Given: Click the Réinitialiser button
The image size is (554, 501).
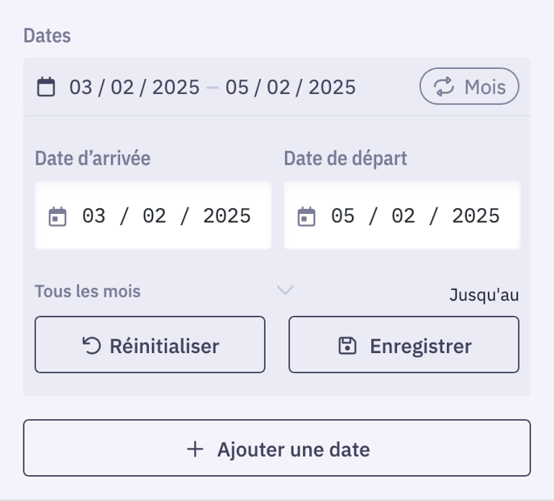Looking at the screenshot, I should (150, 344).
